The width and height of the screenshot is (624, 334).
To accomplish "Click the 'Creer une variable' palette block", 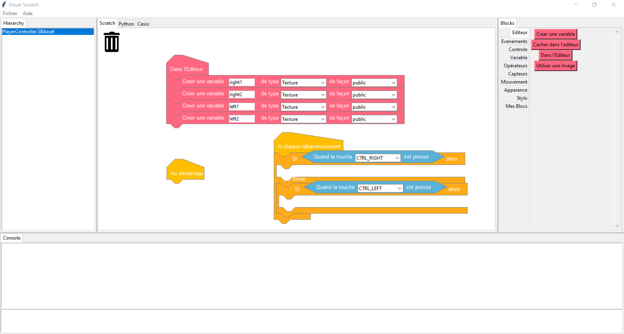I will [555, 34].
